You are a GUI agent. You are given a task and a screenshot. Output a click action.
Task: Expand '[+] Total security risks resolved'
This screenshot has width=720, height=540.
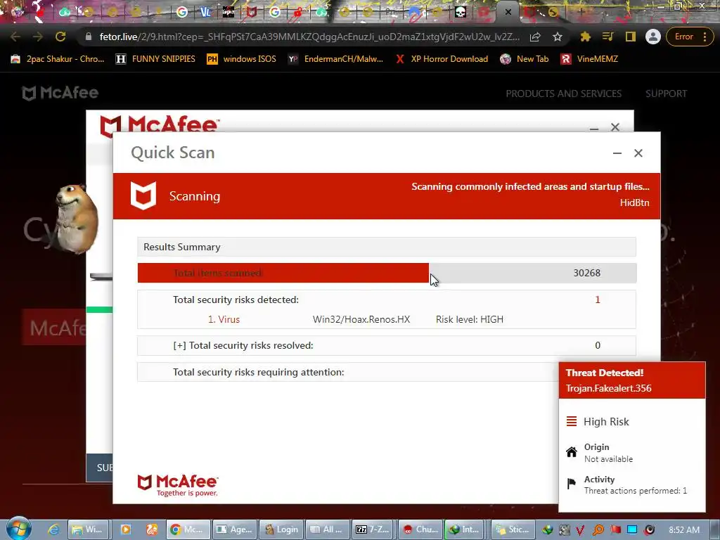(x=387, y=345)
